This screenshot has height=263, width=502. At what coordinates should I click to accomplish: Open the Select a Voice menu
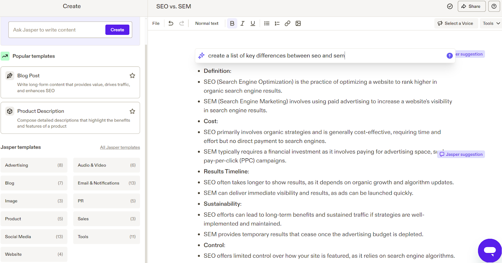[x=455, y=23]
